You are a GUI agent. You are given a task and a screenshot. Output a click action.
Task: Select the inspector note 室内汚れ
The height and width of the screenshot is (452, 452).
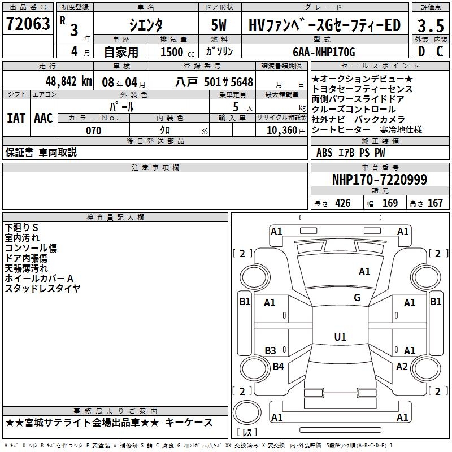pyautogui.click(x=22, y=238)
